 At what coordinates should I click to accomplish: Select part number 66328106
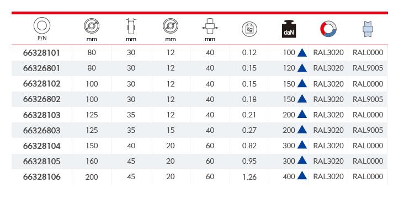[x=41, y=177]
